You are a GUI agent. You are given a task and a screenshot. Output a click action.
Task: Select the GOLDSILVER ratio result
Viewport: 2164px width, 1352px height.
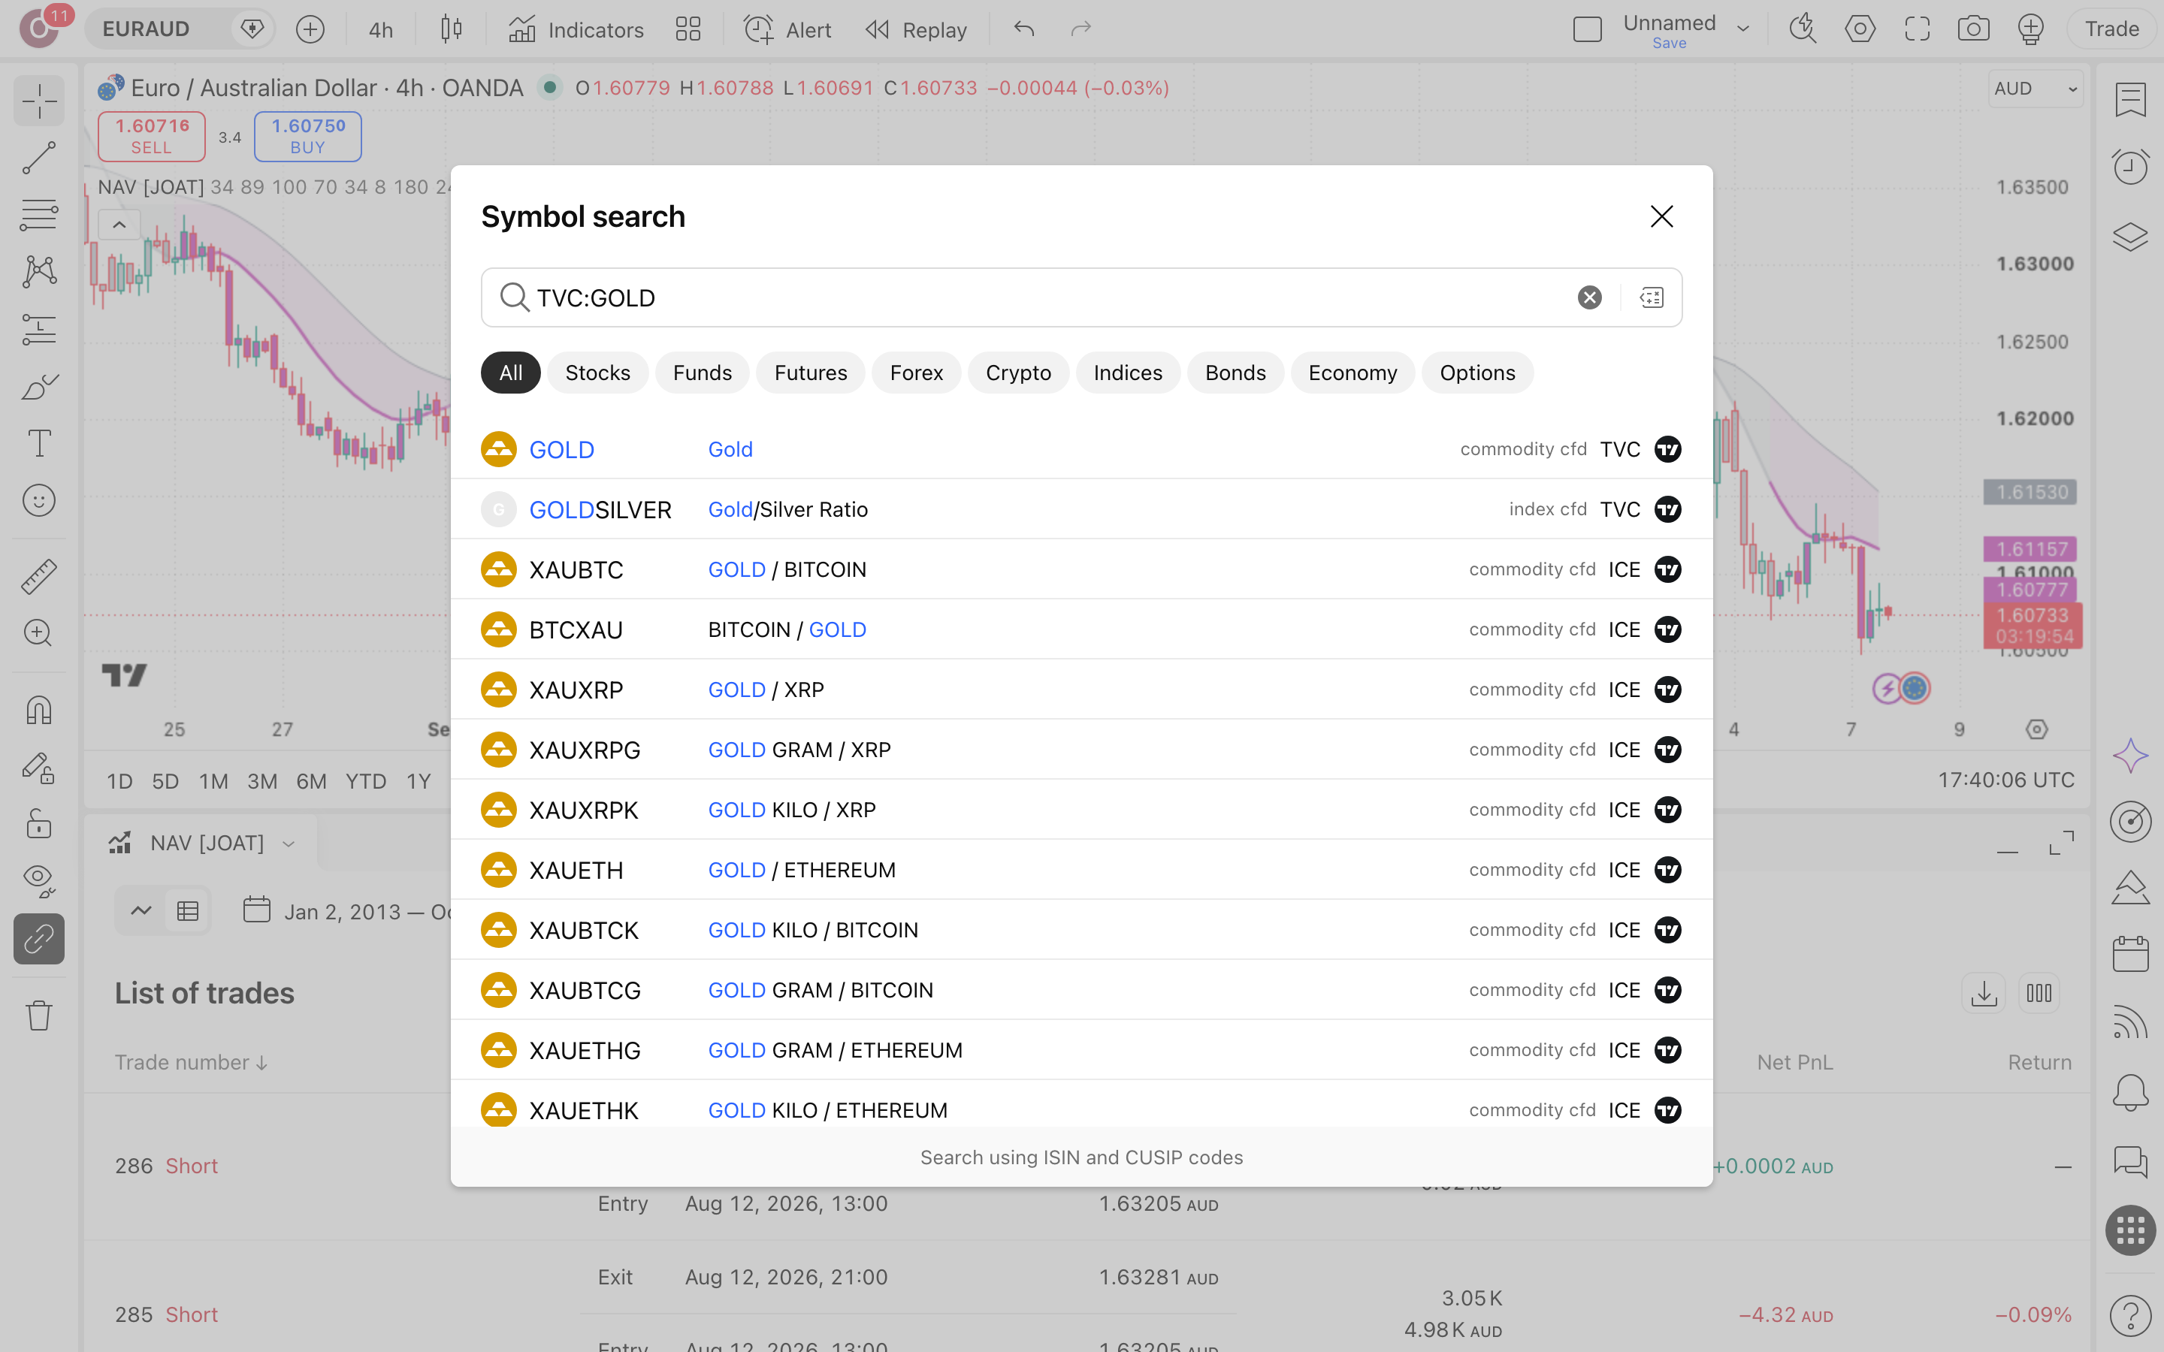[x=1081, y=510]
